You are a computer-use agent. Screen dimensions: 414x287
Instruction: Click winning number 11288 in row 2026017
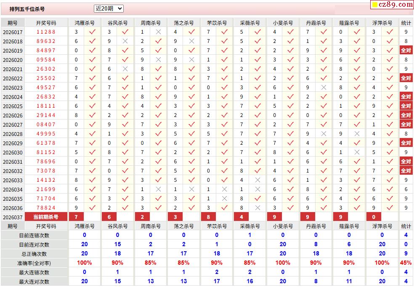tap(46, 32)
